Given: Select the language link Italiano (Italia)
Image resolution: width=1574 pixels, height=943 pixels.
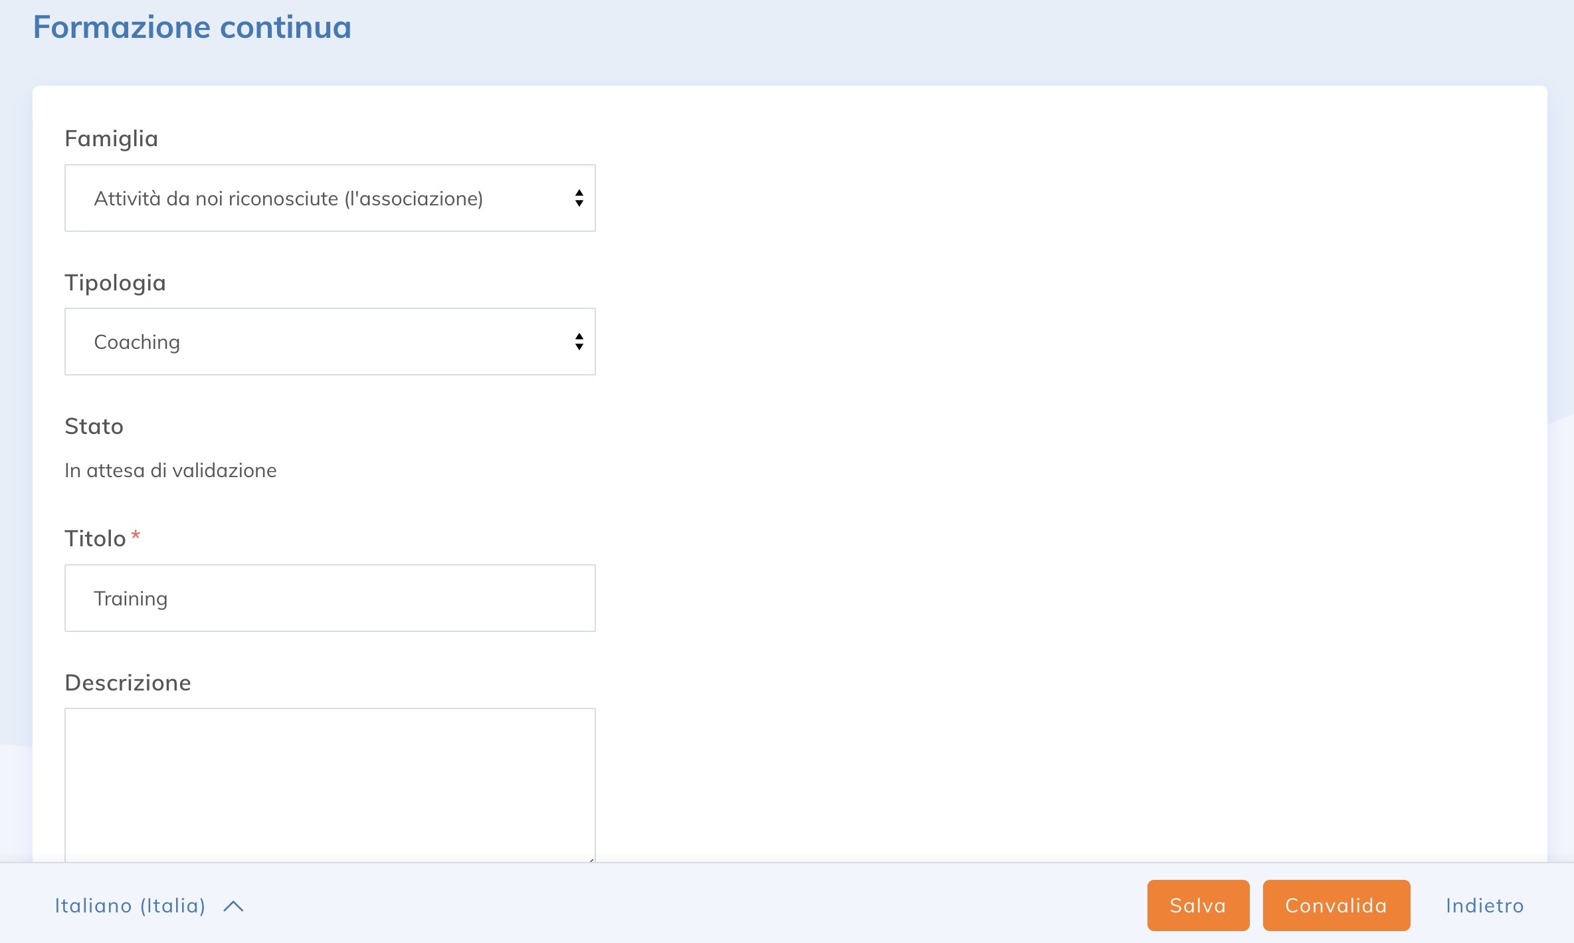Looking at the screenshot, I should tap(130, 905).
